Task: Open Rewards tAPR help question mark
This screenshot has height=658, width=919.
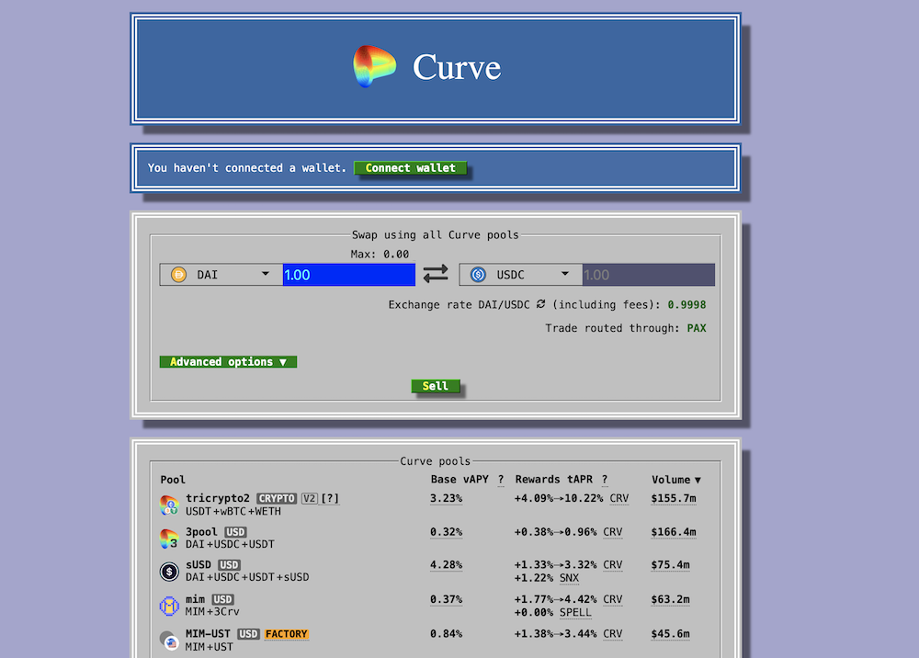Action: pos(605,480)
